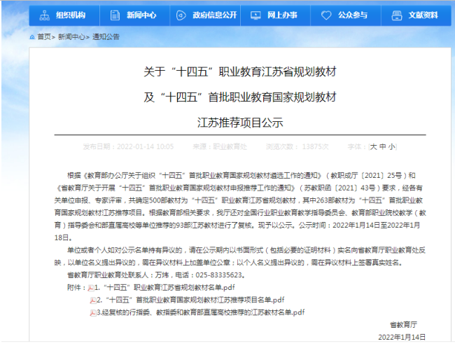Go to 首页 via breadcrumb text
Viewport: 455px width, 346px height.
(x=44, y=36)
